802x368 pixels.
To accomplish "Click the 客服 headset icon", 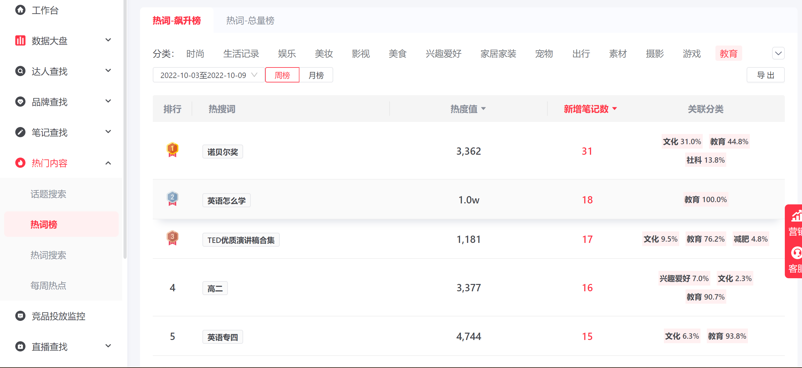I will click(796, 253).
